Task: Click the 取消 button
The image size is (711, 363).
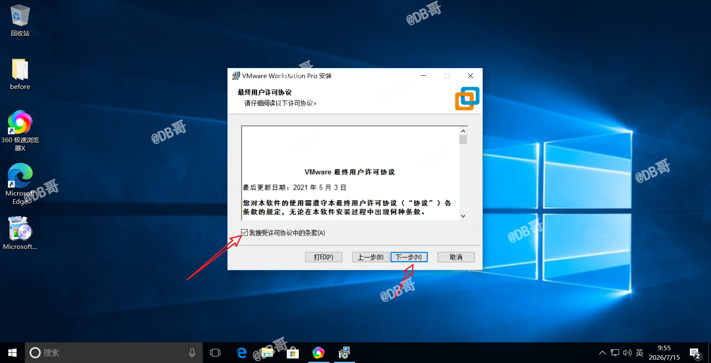Action: click(456, 257)
